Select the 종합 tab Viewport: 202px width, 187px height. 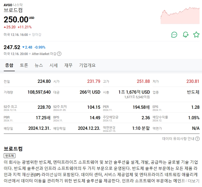9,65
